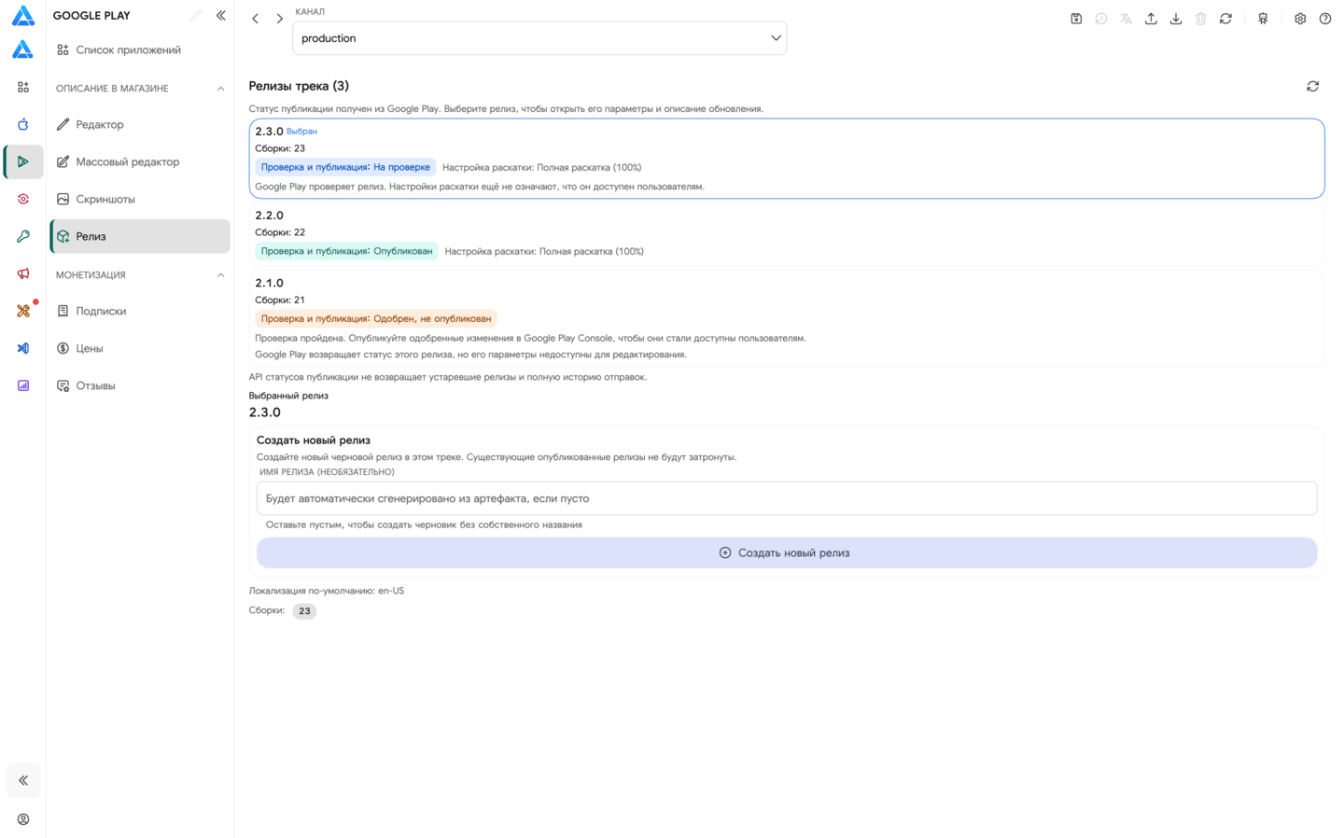Open the purple chart icon in rail

point(23,385)
